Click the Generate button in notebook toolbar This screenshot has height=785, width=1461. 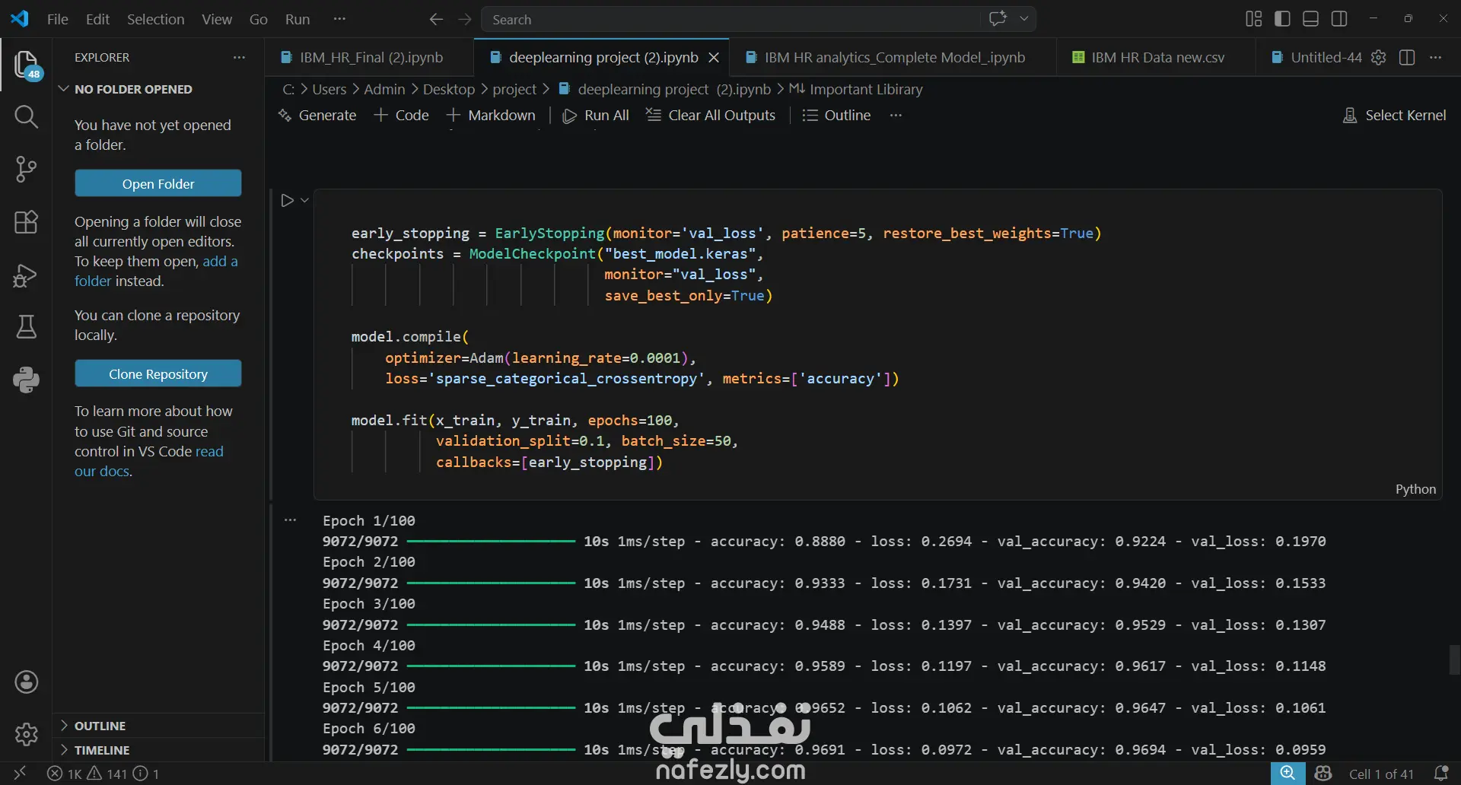317,115
